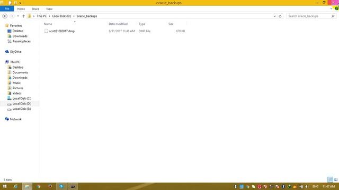
Task: Open the recent locations dropdown arrow
Action: [18, 16]
